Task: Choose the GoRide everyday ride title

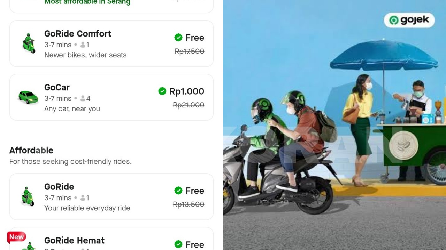Action: (x=59, y=187)
